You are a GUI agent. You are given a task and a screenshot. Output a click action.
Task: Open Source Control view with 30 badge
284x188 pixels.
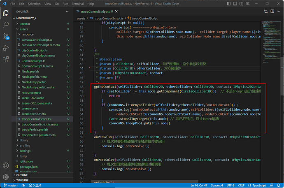pyautogui.click(x=6, y=37)
